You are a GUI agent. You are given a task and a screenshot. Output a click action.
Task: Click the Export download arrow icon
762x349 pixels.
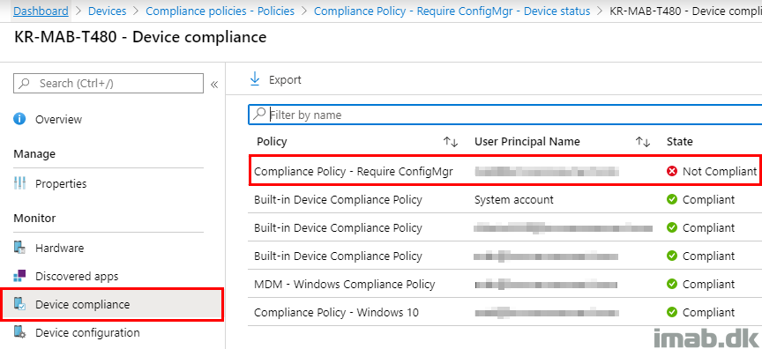[255, 79]
